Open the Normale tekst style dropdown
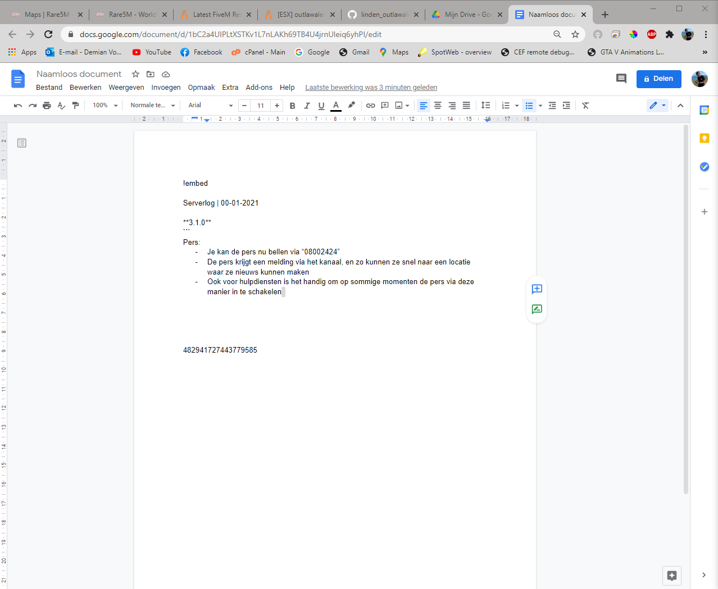 [x=153, y=106]
